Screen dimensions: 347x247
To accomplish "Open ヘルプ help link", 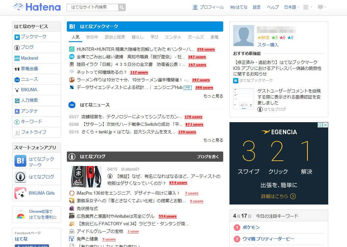I will 273,7.
